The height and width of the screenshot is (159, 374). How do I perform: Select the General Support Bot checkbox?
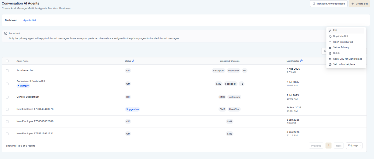click(7, 97)
